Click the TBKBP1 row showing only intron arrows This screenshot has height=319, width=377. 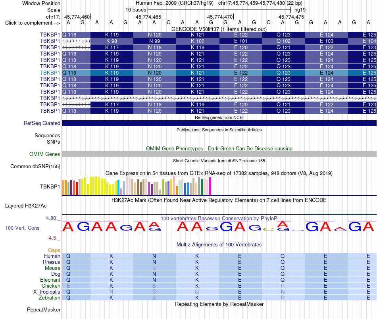[x=219, y=98]
